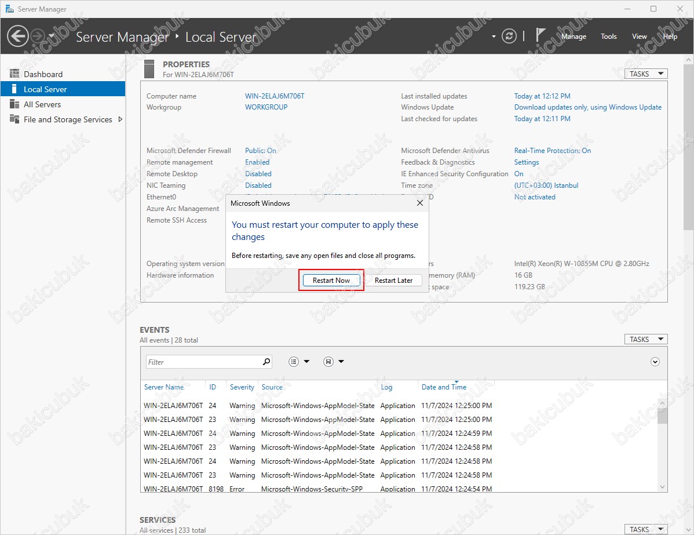Click the Not activated link
Viewport: 694px width, 535px height.
click(535, 196)
